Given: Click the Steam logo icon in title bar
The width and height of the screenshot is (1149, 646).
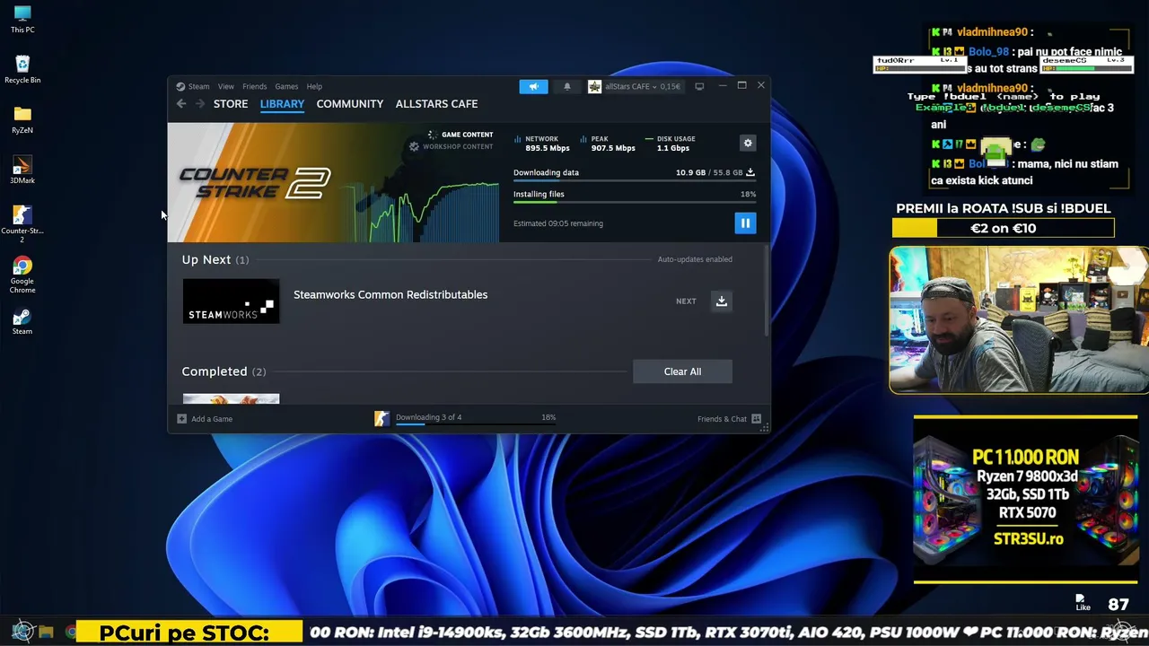Looking at the screenshot, I should 180,86.
